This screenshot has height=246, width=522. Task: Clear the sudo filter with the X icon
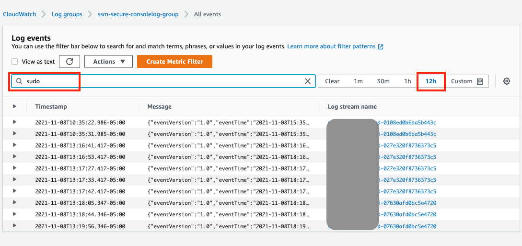pyautogui.click(x=308, y=81)
